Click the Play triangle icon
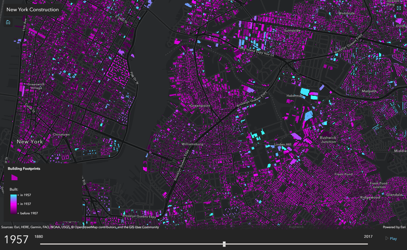Viewport: 407px width, 250px height. [x=387, y=238]
